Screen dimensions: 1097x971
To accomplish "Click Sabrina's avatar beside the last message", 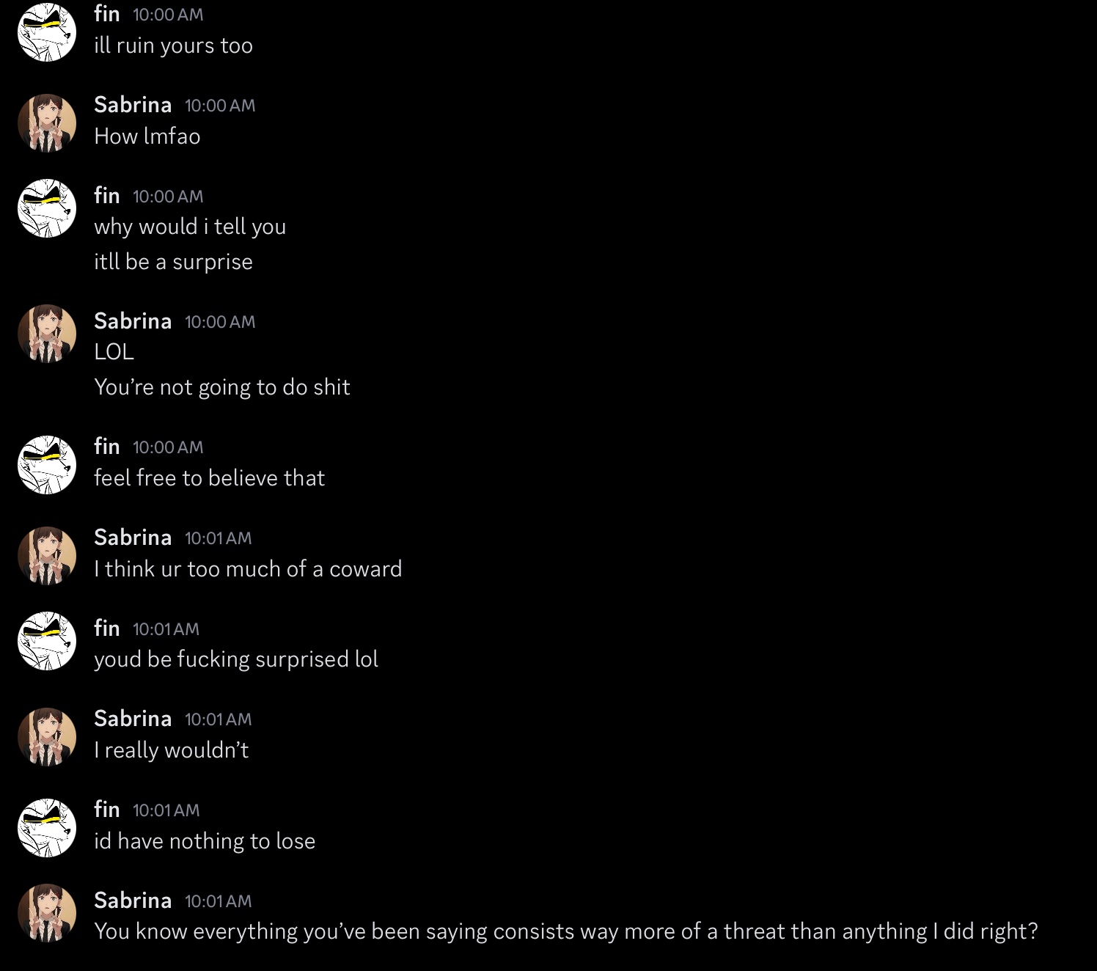I will (x=47, y=912).
